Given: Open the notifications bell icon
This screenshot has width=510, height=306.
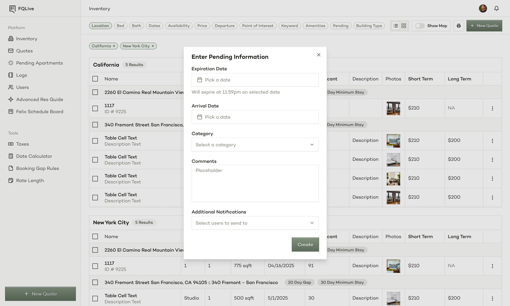Looking at the screenshot, I should pyautogui.click(x=496, y=9).
